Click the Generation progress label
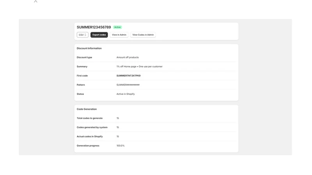This screenshot has width=312, height=175. click(x=88, y=145)
